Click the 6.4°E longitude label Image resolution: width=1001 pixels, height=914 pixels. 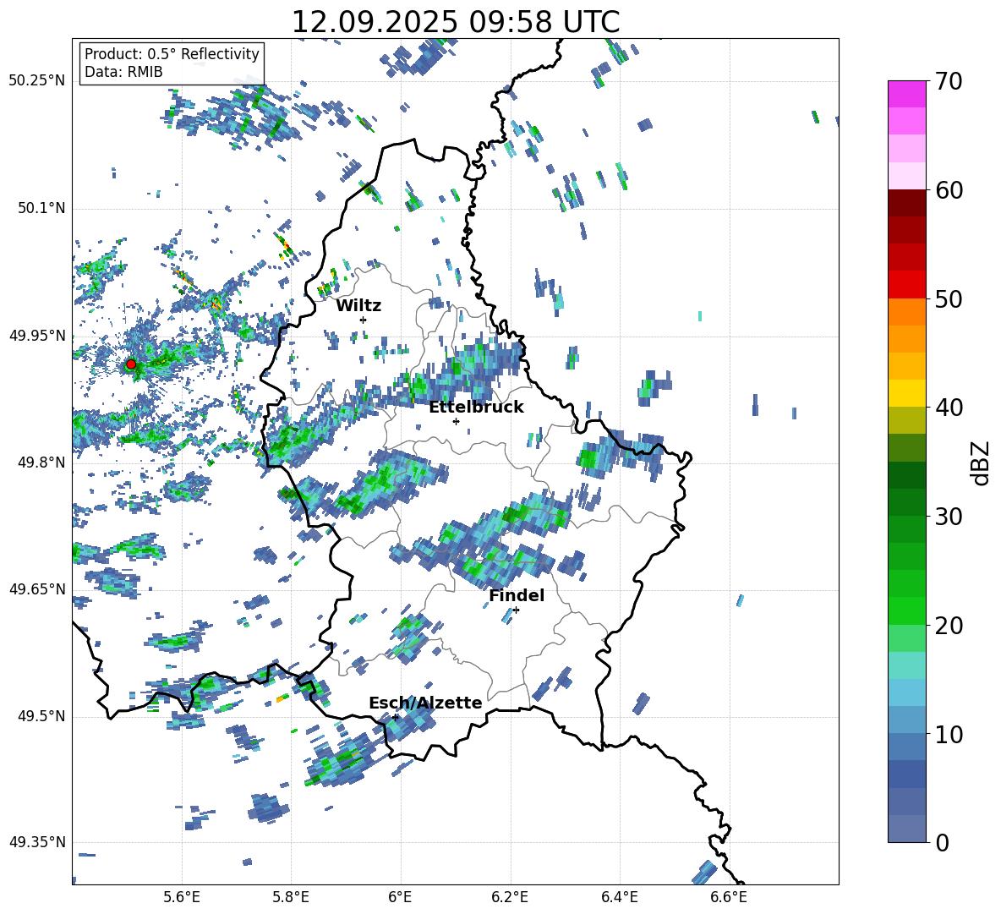point(619,897)
